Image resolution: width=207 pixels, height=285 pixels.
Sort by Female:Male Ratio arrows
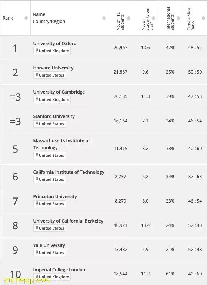(203, 18)
